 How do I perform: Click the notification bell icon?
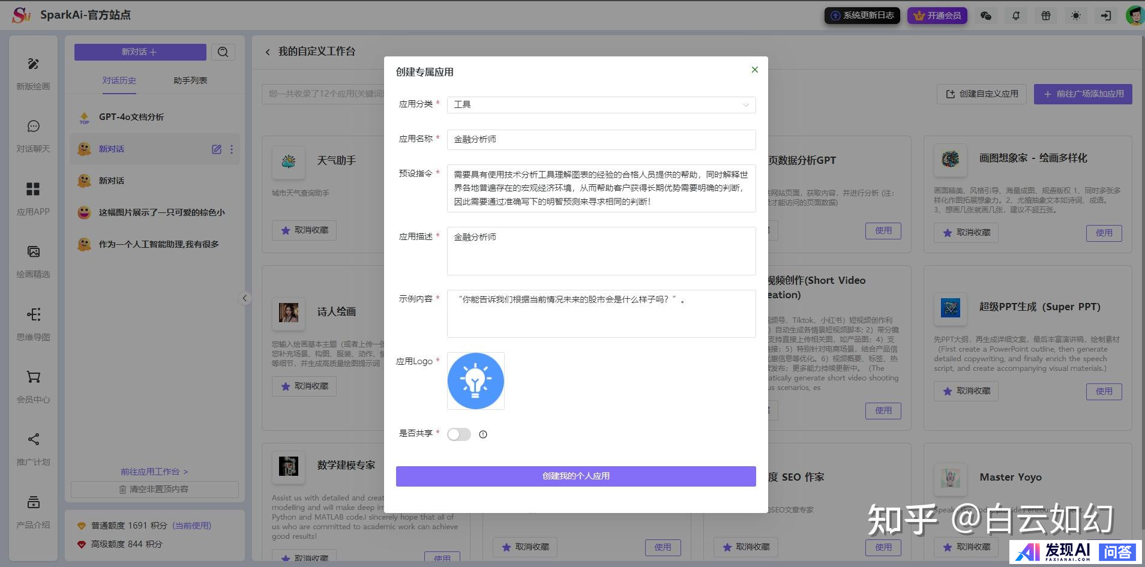click(1015, 16)
